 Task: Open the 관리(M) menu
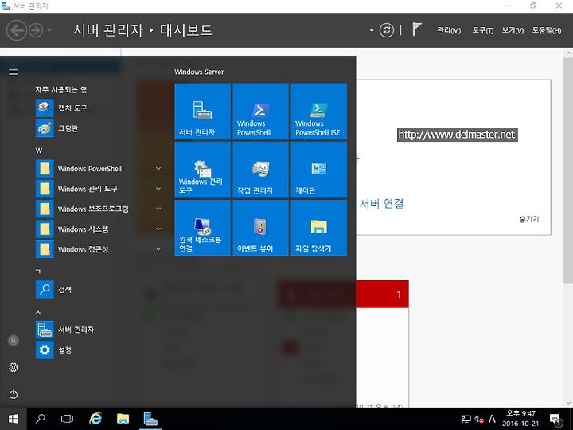click(x=449, y=31)
